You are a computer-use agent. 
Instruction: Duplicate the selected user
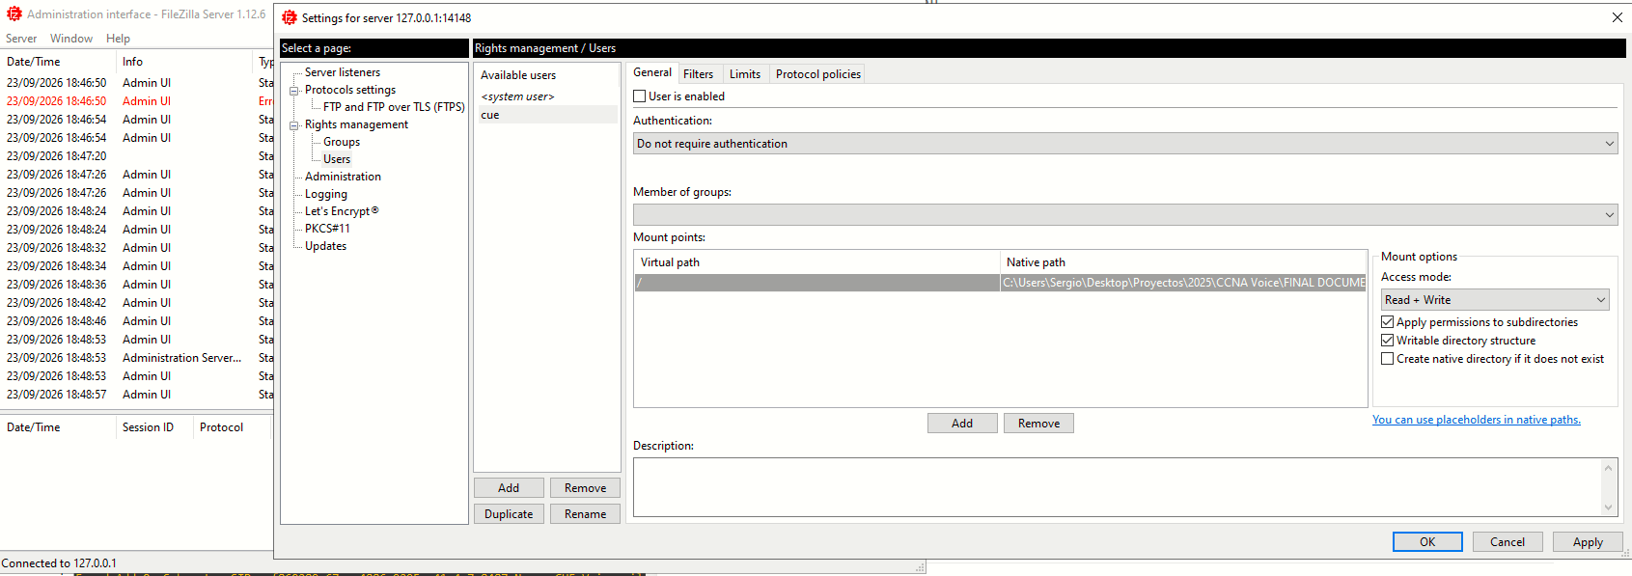coord(509,514)
